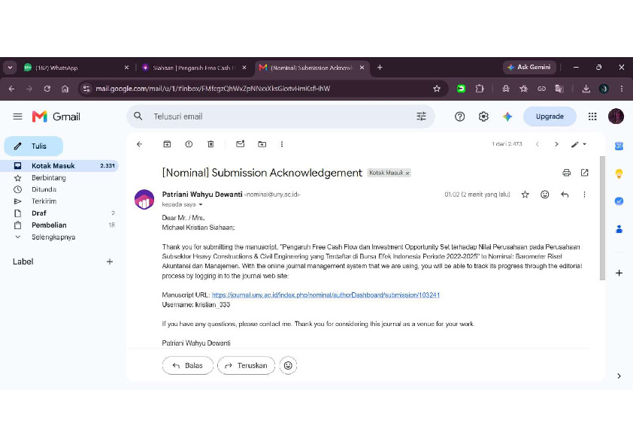633x447 pixels.
Task: Open the manuscript URL link
Action: [326, 295]
